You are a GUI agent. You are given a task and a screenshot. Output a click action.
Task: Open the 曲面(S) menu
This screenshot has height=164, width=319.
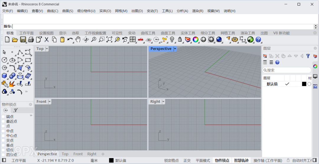click(68, 11)
